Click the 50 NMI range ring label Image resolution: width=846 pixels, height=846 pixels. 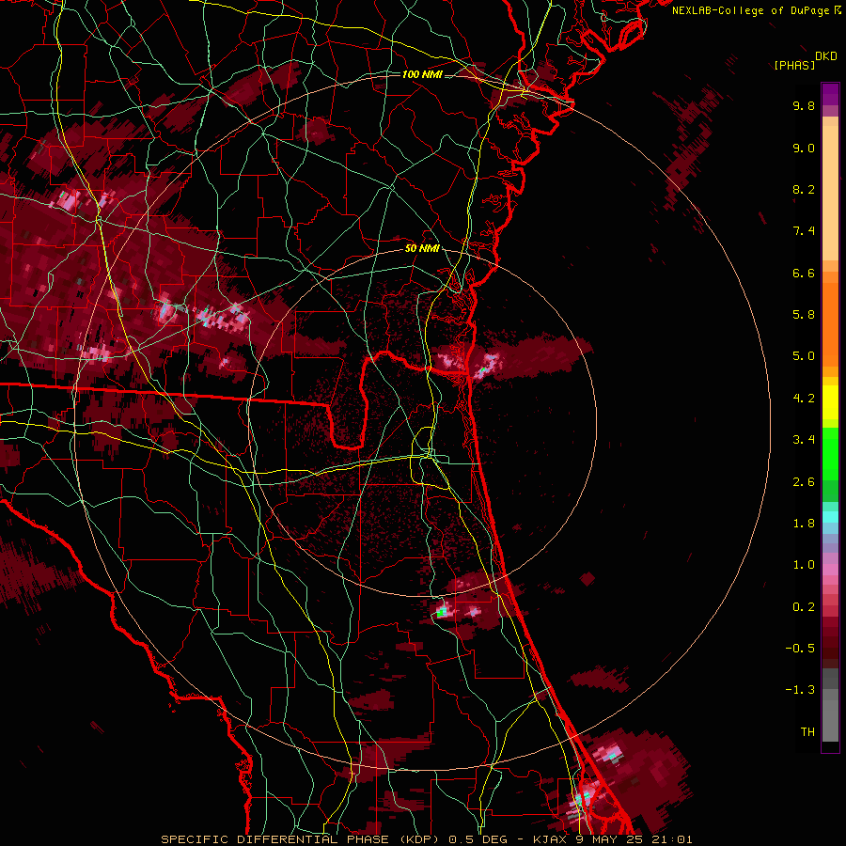422,248
